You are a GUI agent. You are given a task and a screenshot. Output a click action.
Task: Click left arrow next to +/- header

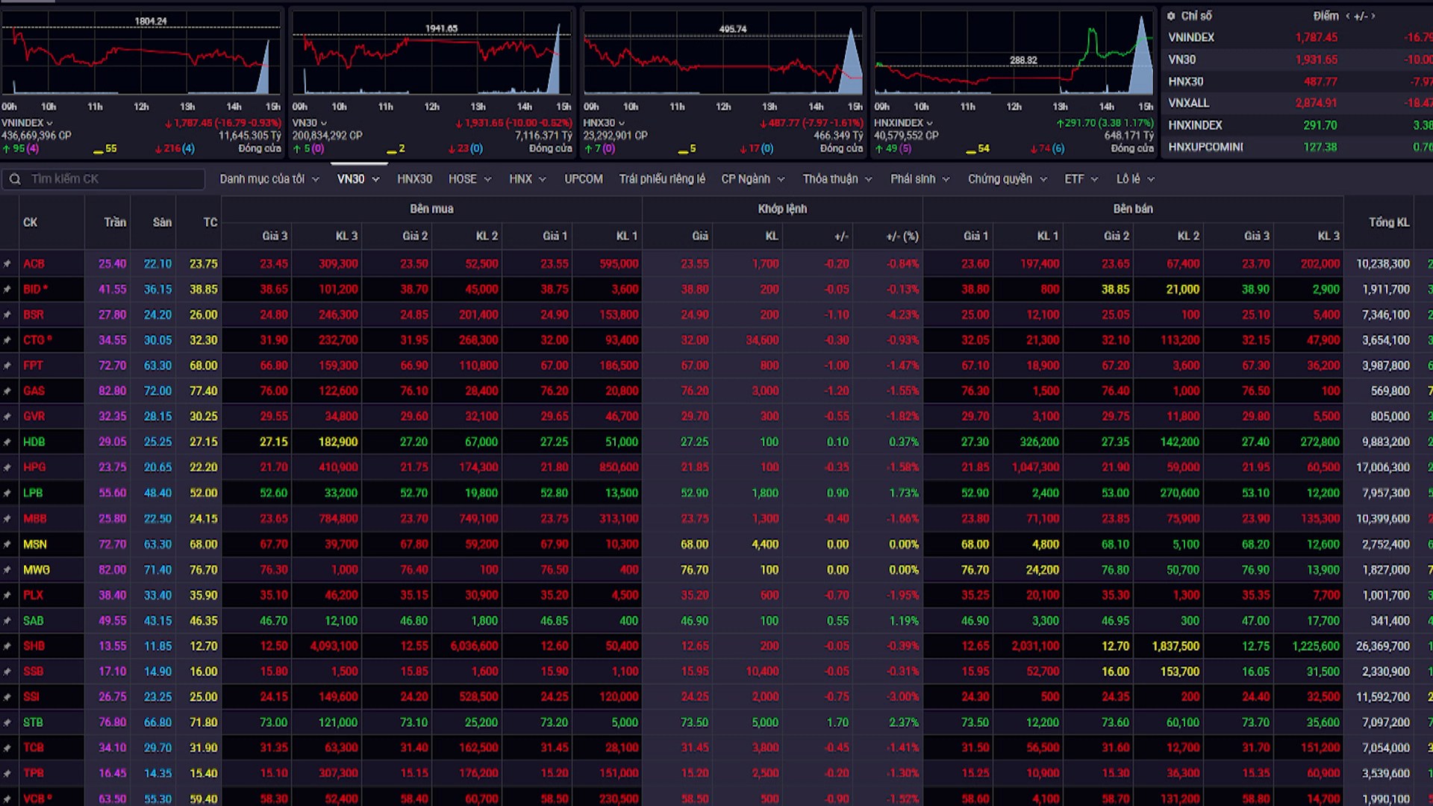(1348, 16)
